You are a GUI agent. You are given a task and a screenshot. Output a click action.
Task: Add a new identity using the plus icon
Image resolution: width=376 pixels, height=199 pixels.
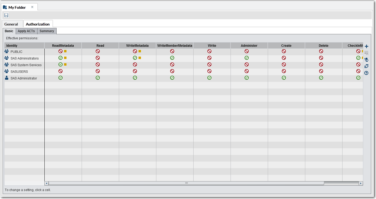tap(366, 46)
